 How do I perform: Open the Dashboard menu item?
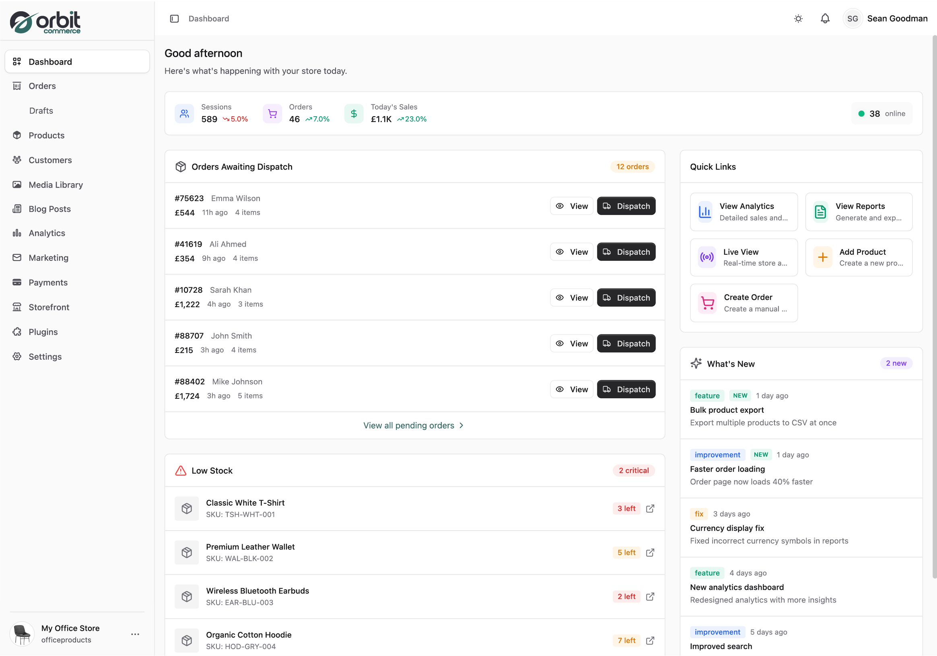(x=50, y=61)
